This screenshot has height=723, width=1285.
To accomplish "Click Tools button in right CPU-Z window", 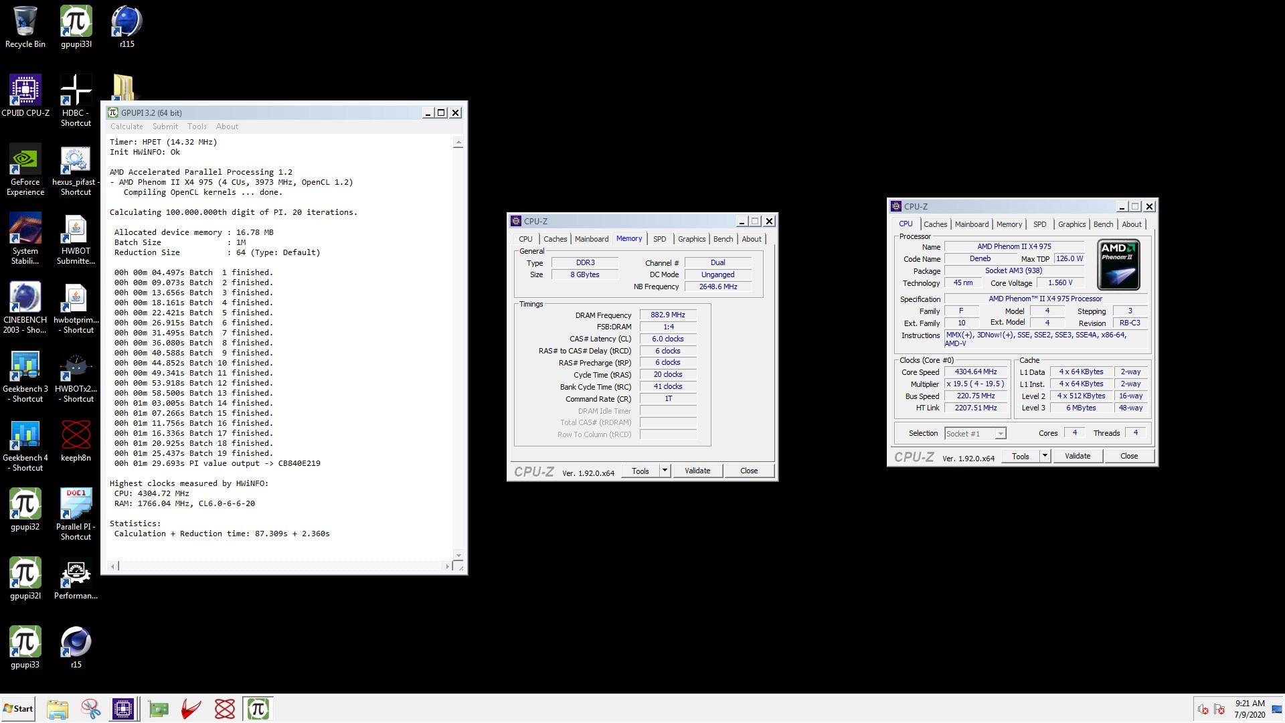I will click(x=1020, y=456).
